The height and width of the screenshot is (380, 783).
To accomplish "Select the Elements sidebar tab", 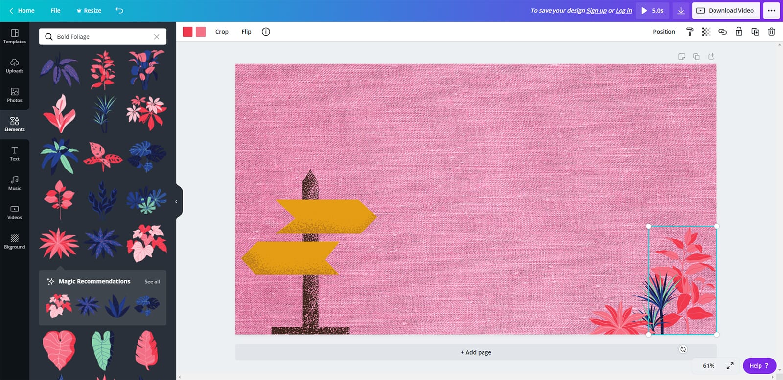I will point(15,124).
